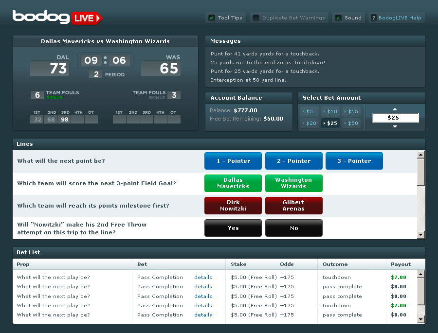Decrease bet amount with the down arrow
The width and height of the screenshot is (438, 333).
point(395,126)
